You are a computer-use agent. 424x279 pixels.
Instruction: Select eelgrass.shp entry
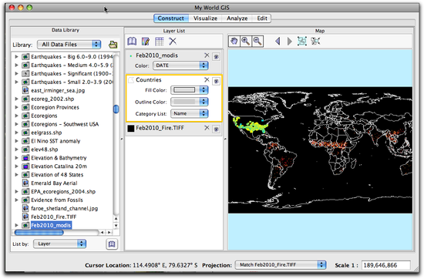[46, 133]
